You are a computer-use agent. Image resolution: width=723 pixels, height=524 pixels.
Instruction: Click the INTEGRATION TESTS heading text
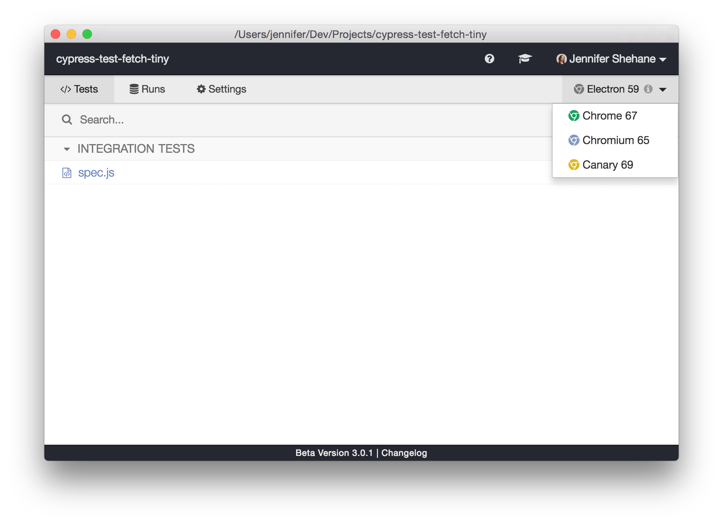tap(136, 149)
